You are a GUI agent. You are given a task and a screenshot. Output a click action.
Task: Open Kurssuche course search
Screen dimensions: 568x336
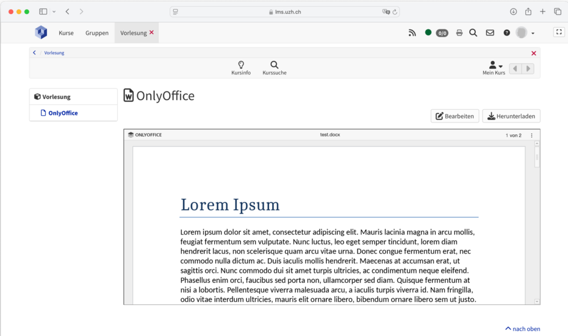[274, 67]
